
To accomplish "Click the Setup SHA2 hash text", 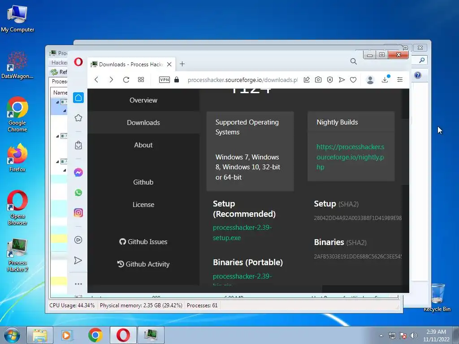I will 358,218.
